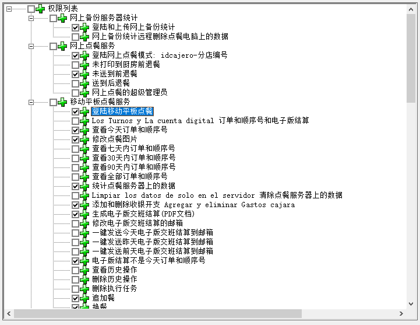
Task: Check the 未打印到厨房前退餐 checkbox
Action: pyautogui.click(x=75, y=65)
